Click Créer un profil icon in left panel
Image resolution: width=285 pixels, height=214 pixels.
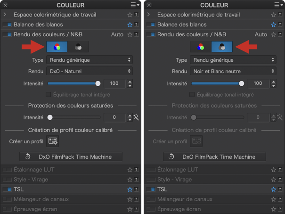click(x=53, y=141)
